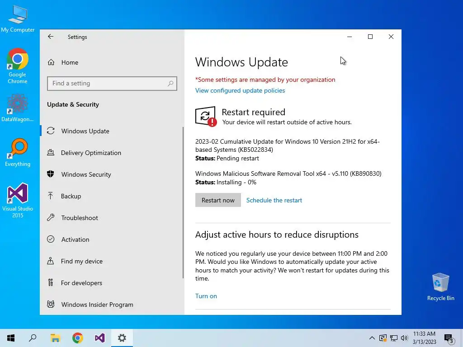Click the Malicious Software Removal Tool text

point(288,173)
